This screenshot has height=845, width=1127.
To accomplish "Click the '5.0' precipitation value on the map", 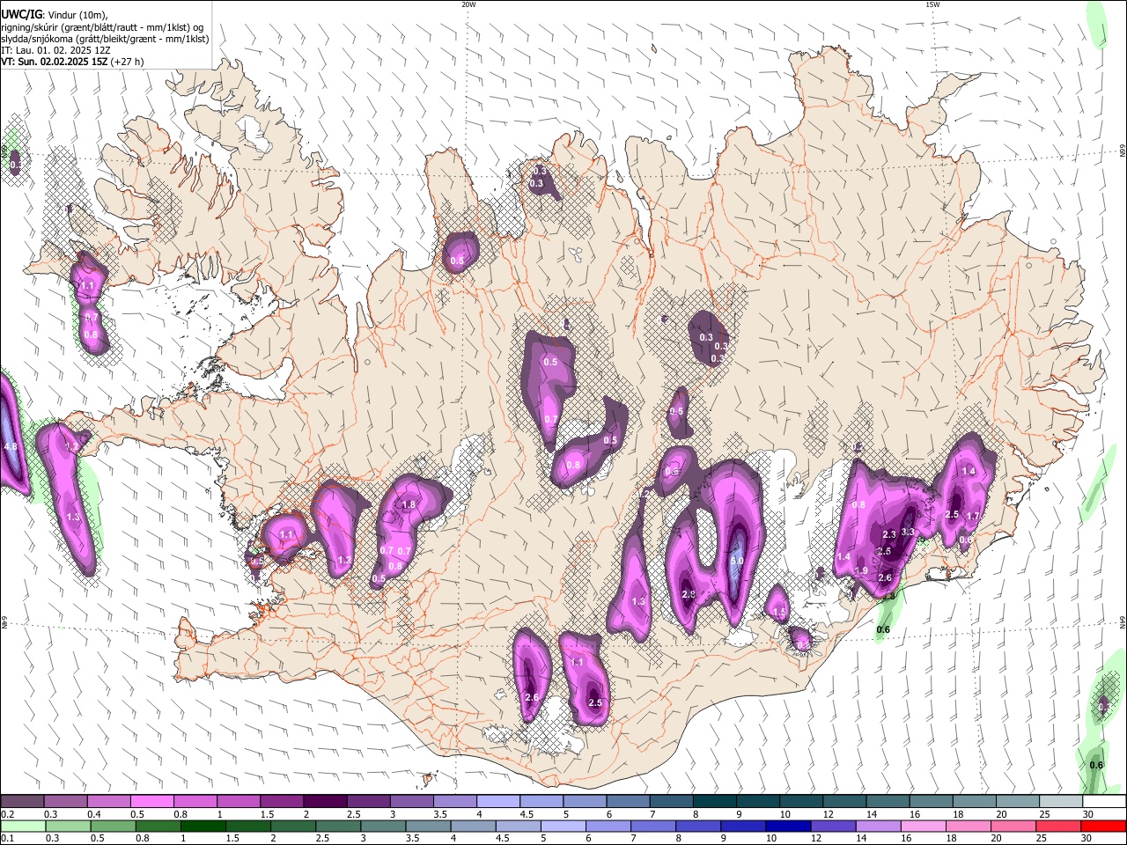I will [x=737, y=560].
